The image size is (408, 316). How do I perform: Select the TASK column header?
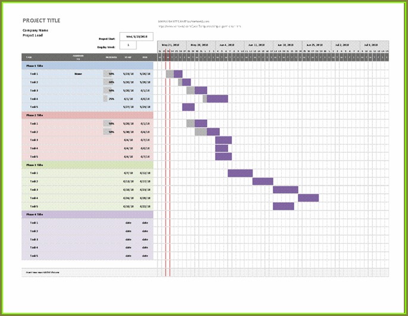tap(29, 57)
